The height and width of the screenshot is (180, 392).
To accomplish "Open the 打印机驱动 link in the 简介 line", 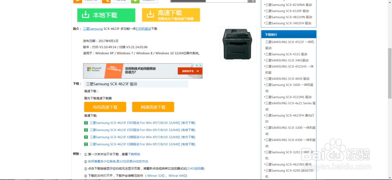I will 143,29.
